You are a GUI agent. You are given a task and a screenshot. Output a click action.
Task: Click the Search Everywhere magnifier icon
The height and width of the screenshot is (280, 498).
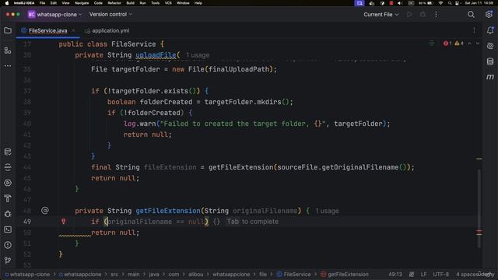pyautogui.click(x=471, y=15)
